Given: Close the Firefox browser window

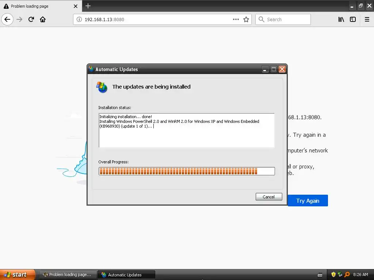Looking at the screenshot, I should click(x=369, y=6).
